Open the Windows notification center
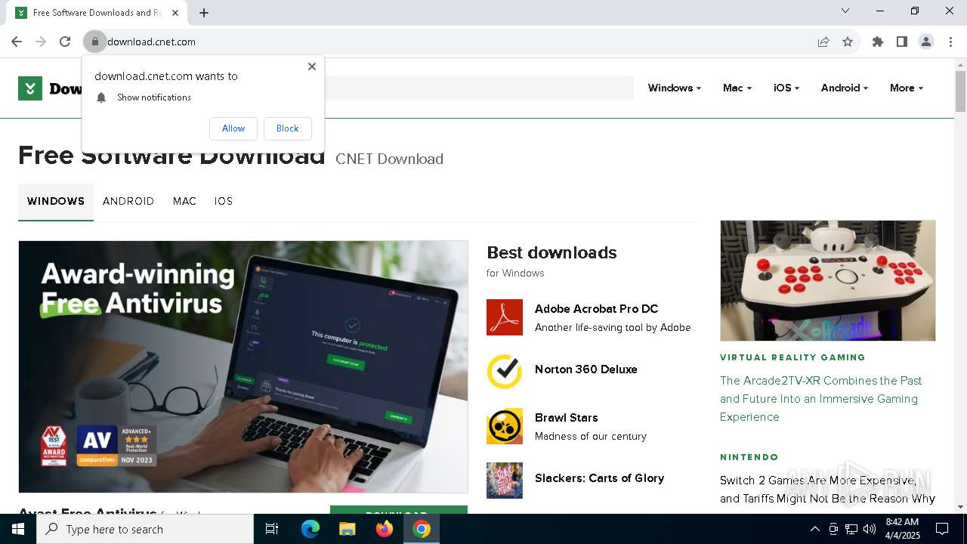Screen dimensions: 967x544 pos(942,529)
